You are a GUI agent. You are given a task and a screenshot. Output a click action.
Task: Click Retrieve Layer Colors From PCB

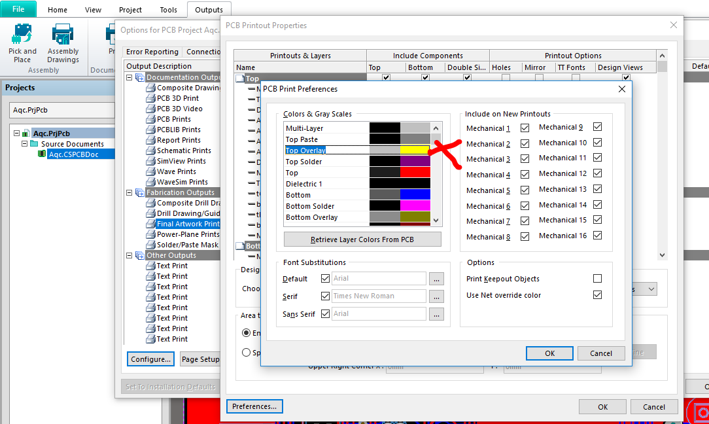tap(362, 239)
